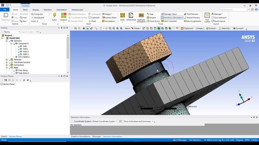Open Show Individual and Summary dropdown
This screenshot has height=145, width=259.
tap(138, 121)
